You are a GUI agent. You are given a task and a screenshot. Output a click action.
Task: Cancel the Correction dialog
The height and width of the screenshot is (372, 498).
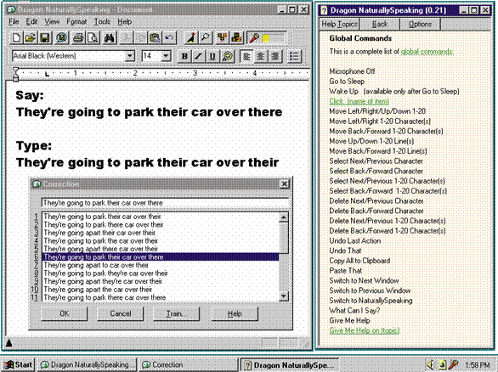[121, 313]
